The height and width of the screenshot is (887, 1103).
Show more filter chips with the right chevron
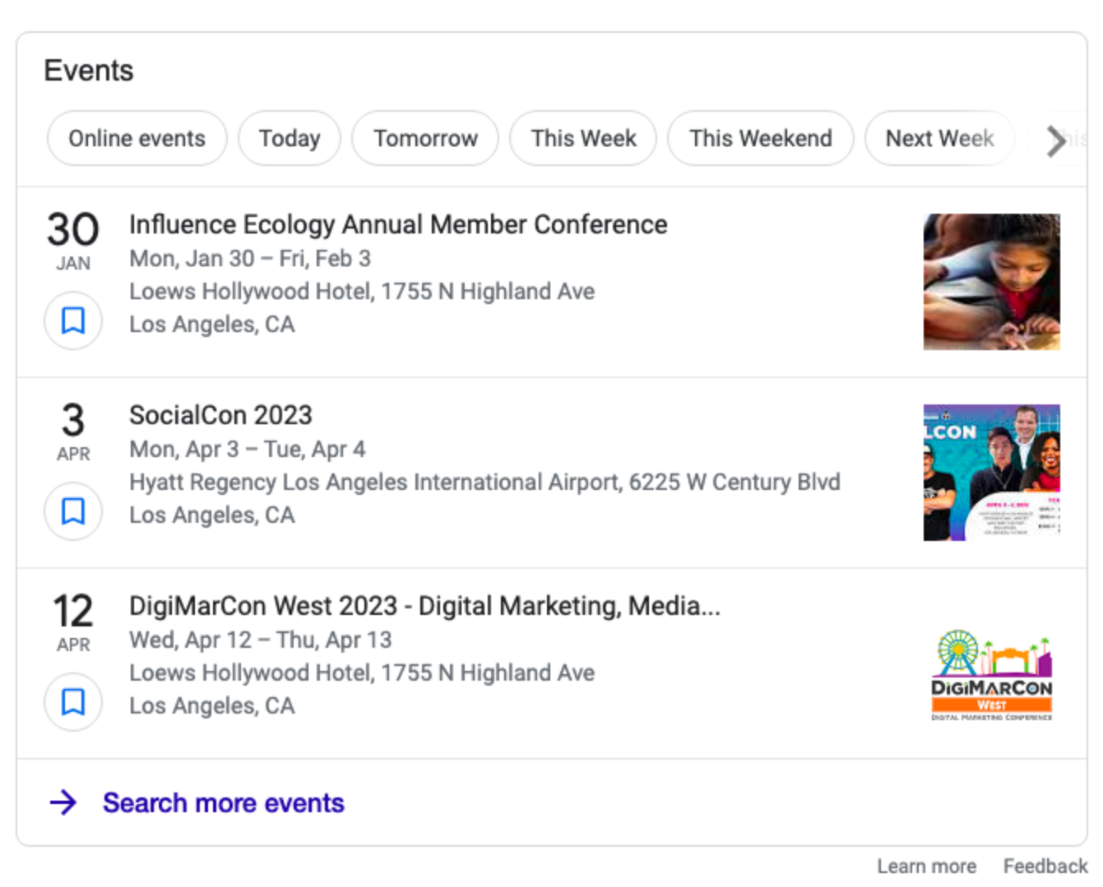(1056, 141)
